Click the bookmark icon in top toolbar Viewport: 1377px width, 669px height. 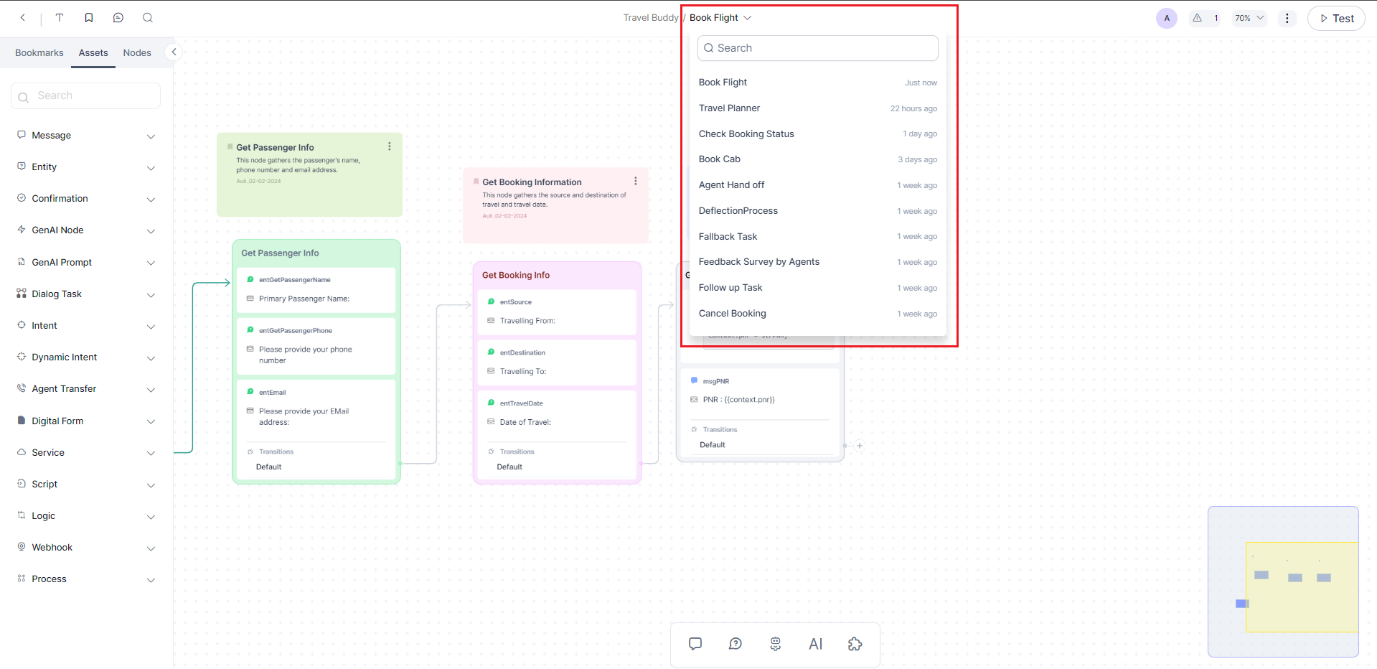(x=89, y=18)
